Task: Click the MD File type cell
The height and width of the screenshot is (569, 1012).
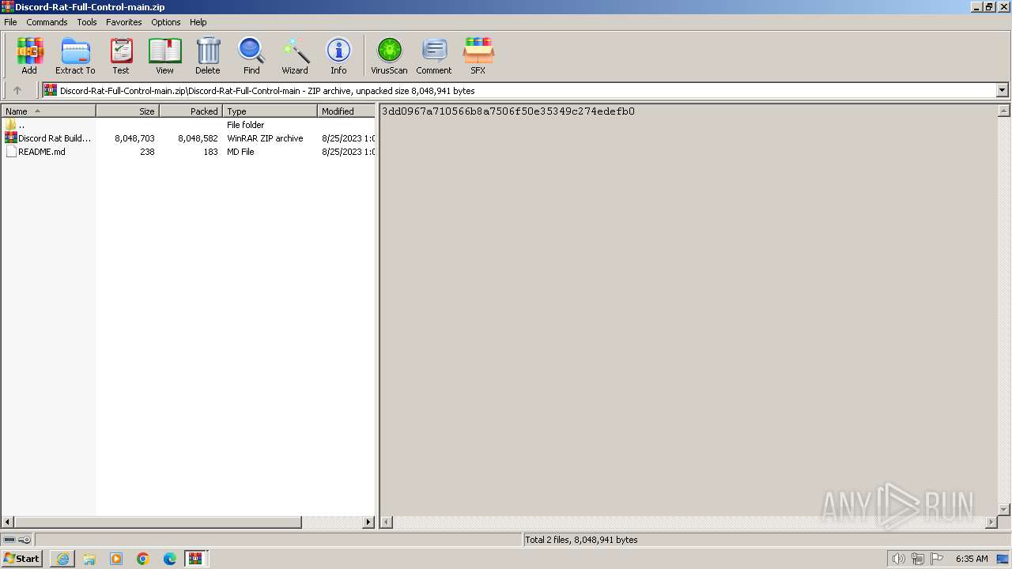Action: click(240, 152)
